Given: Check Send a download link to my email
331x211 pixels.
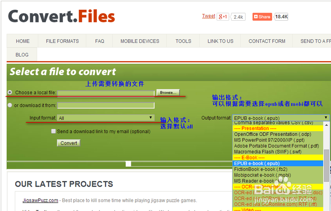Looking at the screenshot, I should pos(53,131).
